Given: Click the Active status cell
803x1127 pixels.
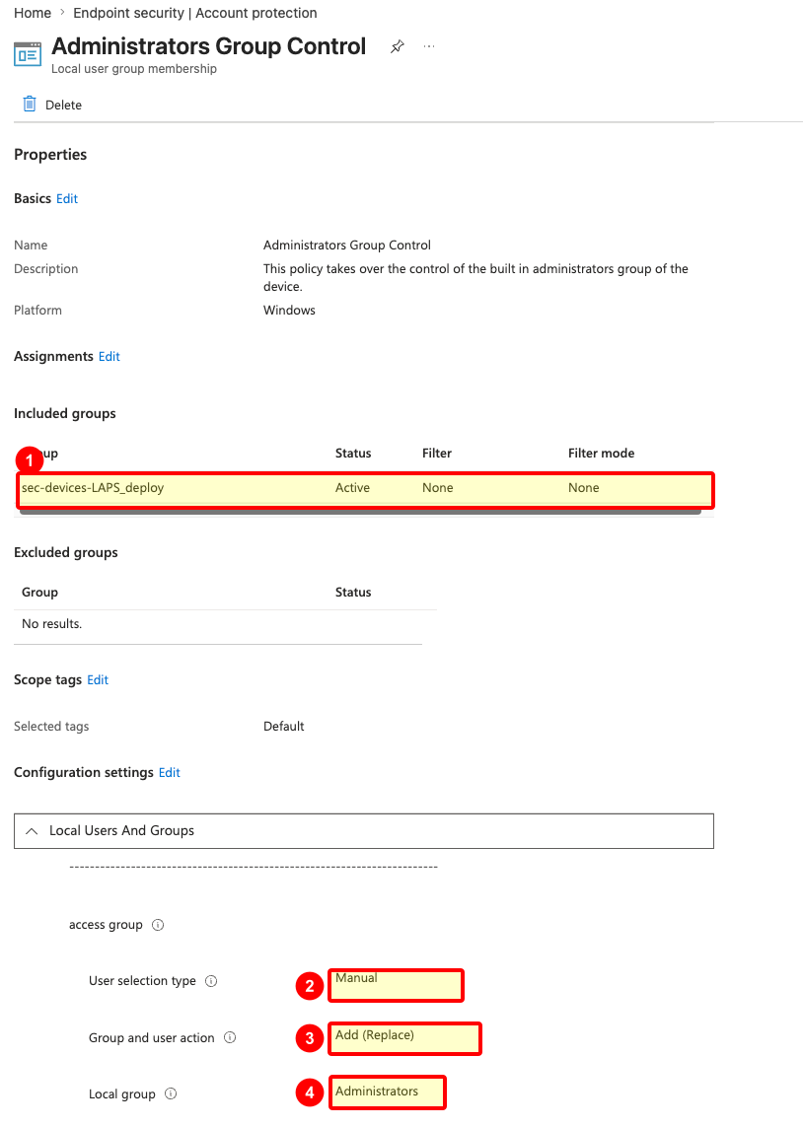Looking at the screenshot, I should click(x=352, y=488).
